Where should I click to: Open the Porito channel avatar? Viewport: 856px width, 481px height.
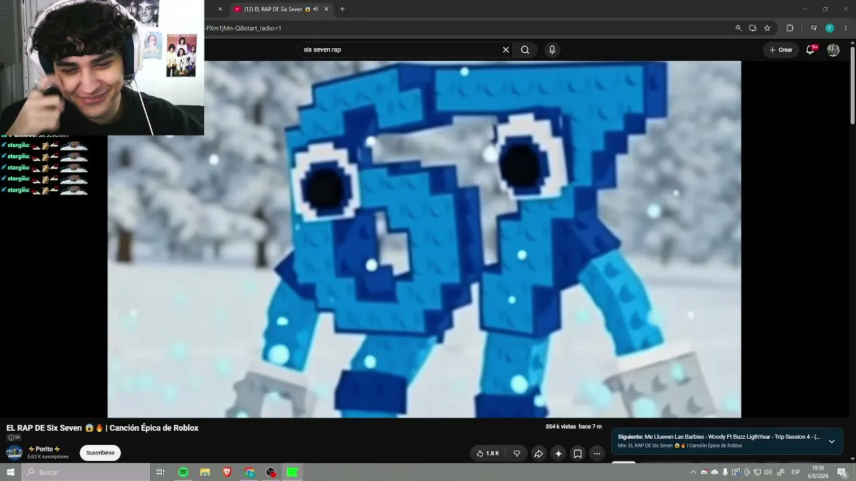pos(14,453)
